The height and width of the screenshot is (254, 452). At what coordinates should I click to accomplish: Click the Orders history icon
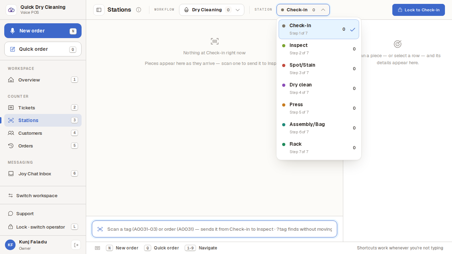(x=11, y=146)
